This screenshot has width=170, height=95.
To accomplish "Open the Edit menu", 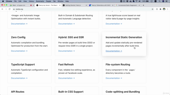I will click(20, 1).
